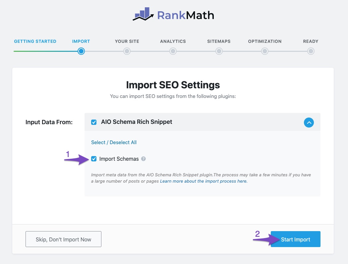Click the Ready progress circle
Viewport: 348px width, 264px height.
click(x=311, y=51)
